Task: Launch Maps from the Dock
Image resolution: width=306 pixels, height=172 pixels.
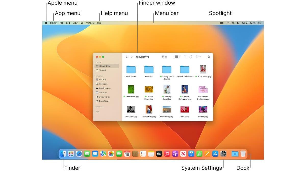Action: click(x=103, y=154)
